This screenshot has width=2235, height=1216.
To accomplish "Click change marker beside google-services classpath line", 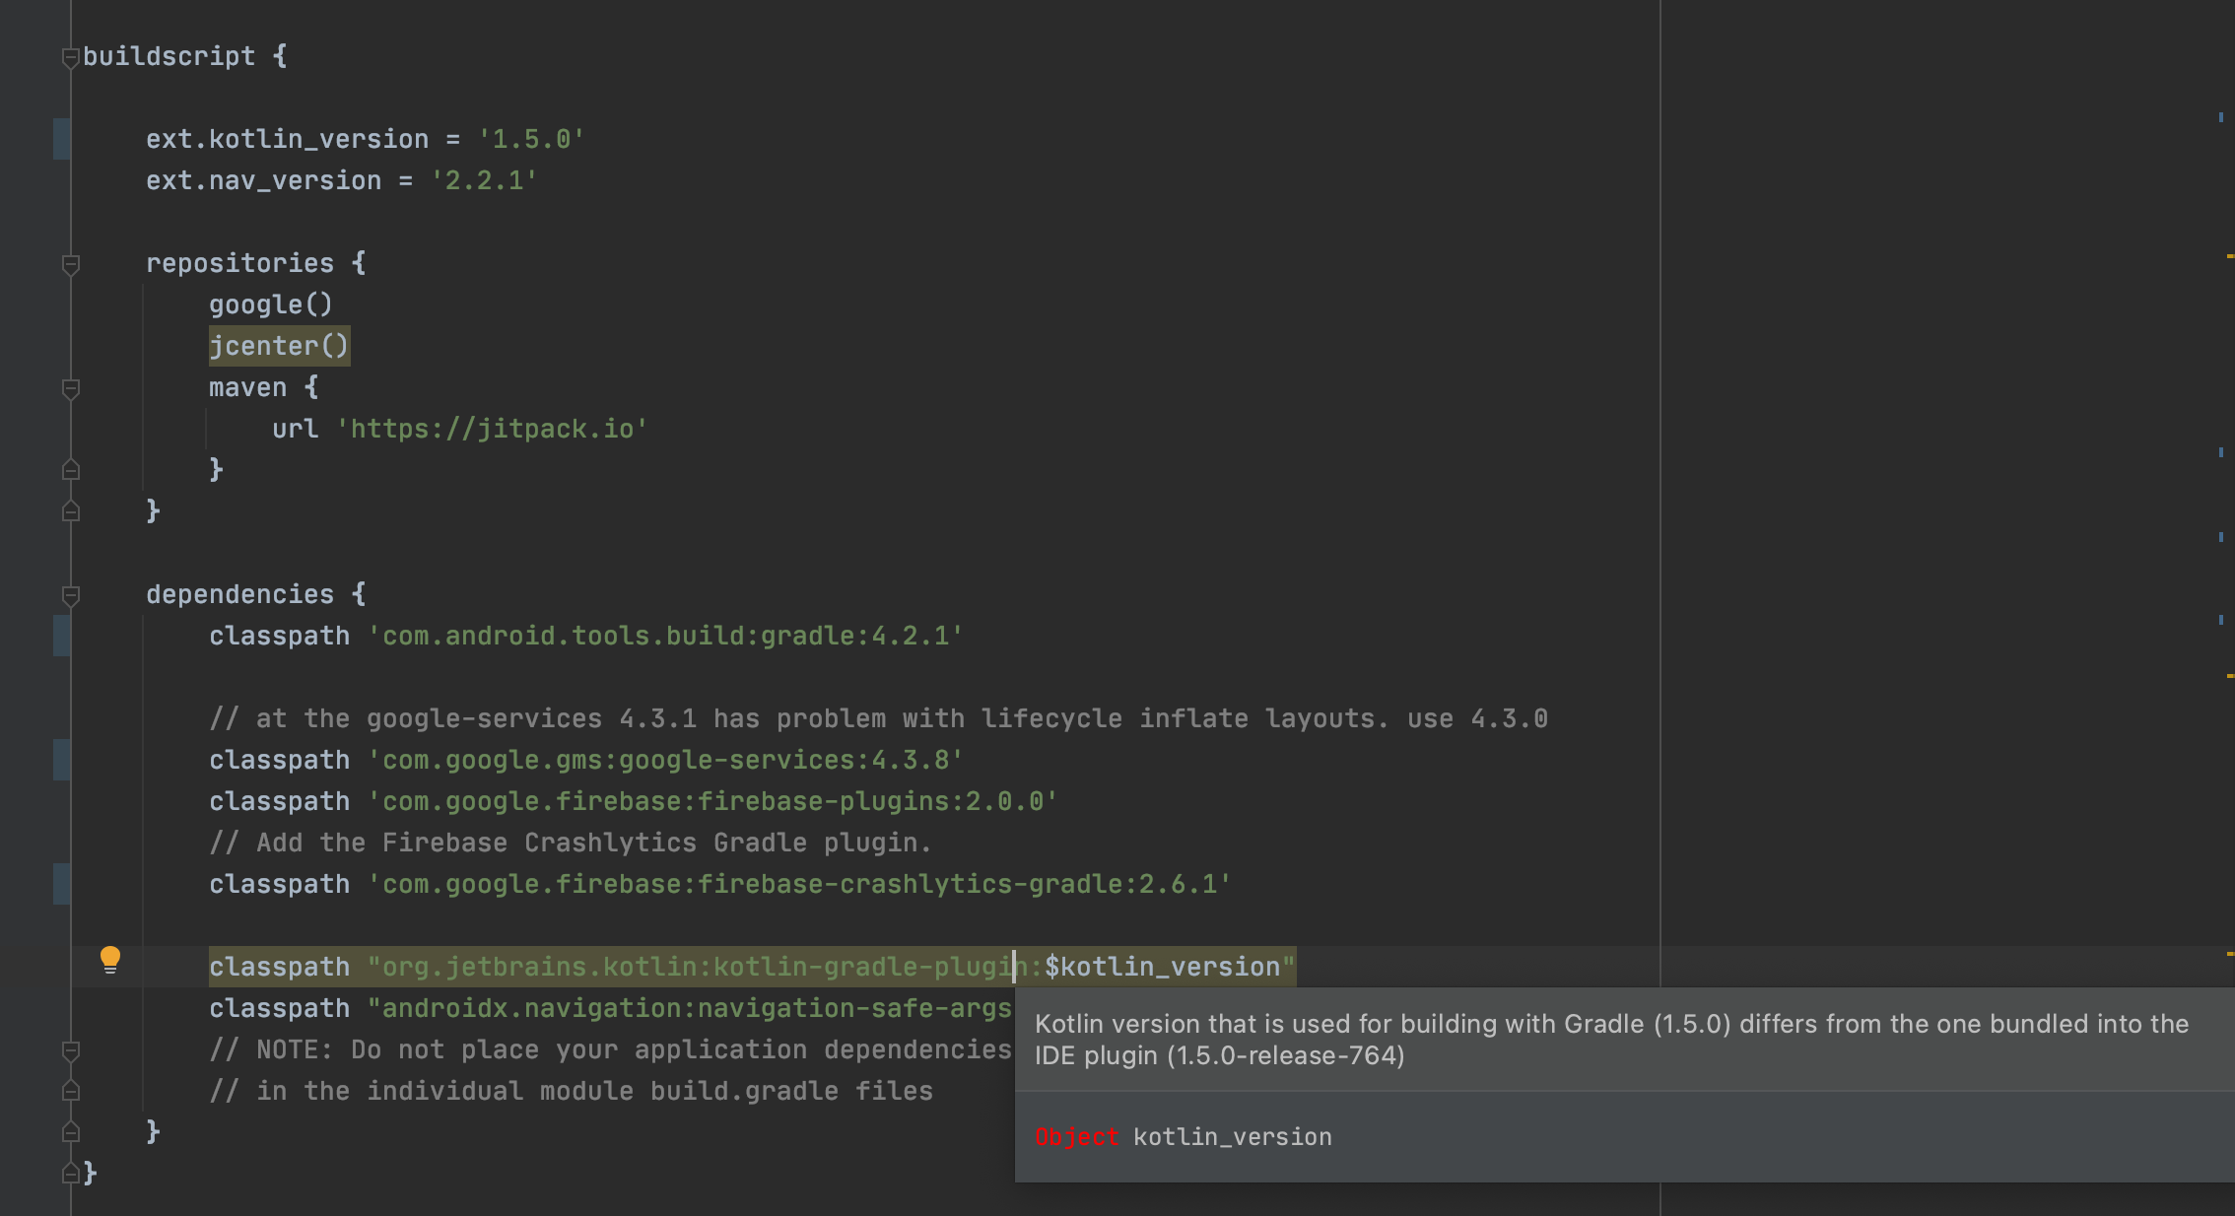I will click(61, 760).
